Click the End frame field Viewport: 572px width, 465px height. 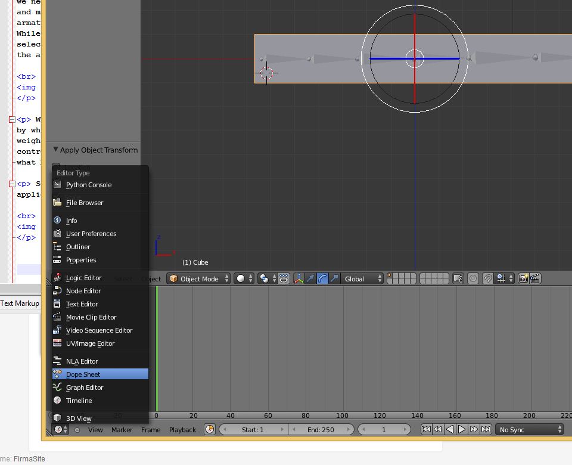[x=321, y=430]
